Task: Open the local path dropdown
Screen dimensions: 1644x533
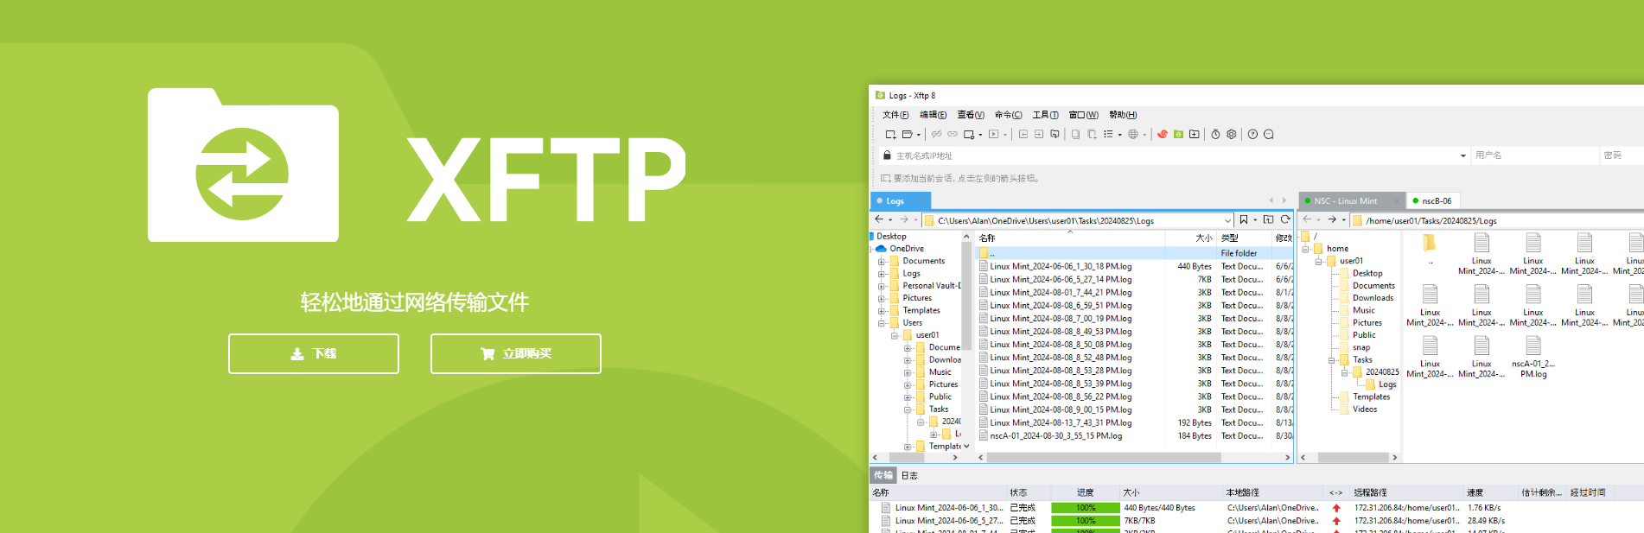Action: pos(1227,220)
